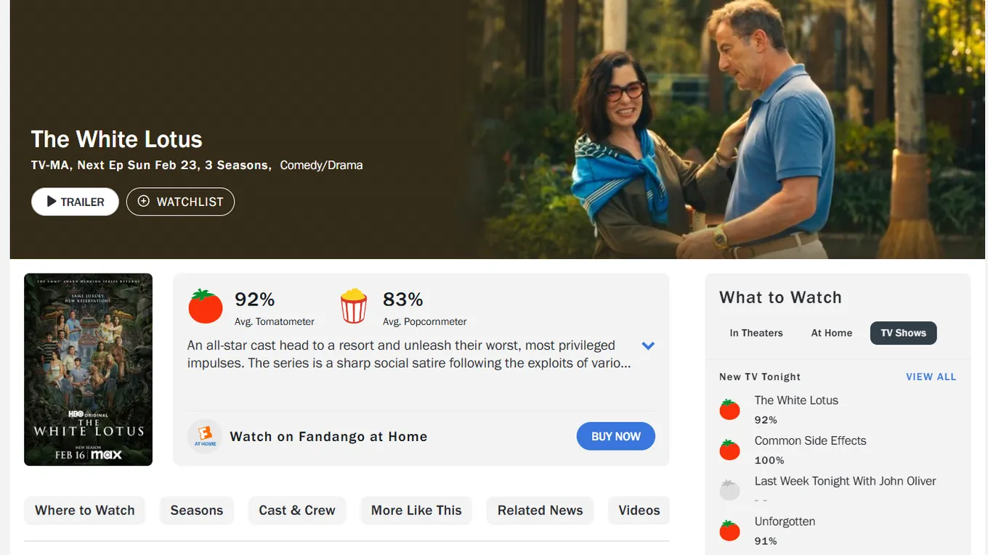
Task: Click the red Tomatometer tomato icon
Action: [x=206, y=306]
